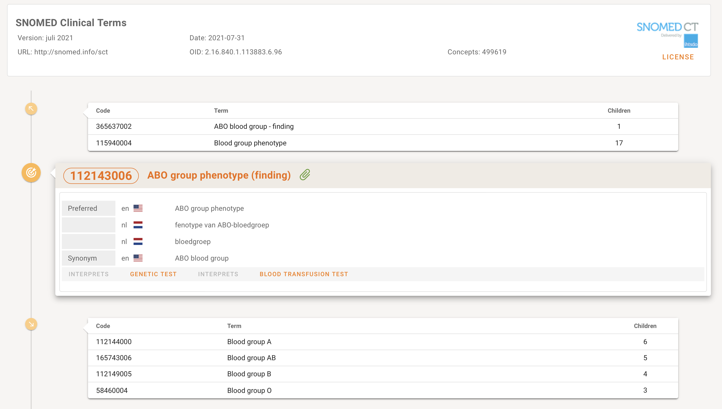Open parent ABO blood group - finding row
Image resolution: width=722 pixels, height=409 pixels.
tap(253, 127)
